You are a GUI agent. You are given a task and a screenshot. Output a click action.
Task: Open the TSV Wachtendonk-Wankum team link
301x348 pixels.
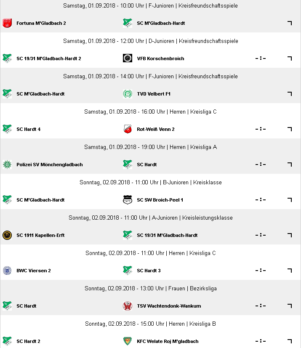tap(169, 306)
